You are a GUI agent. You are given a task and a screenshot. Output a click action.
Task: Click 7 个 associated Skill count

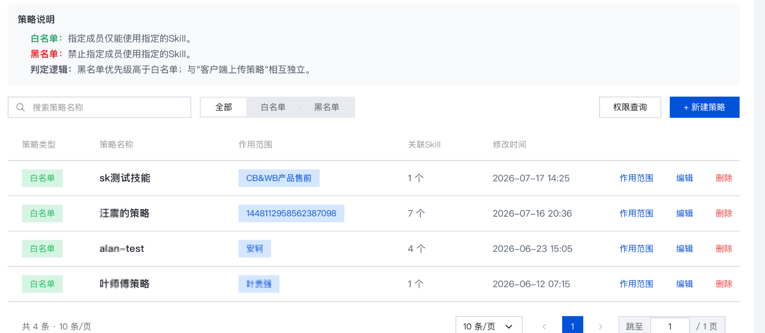point(416,213)
